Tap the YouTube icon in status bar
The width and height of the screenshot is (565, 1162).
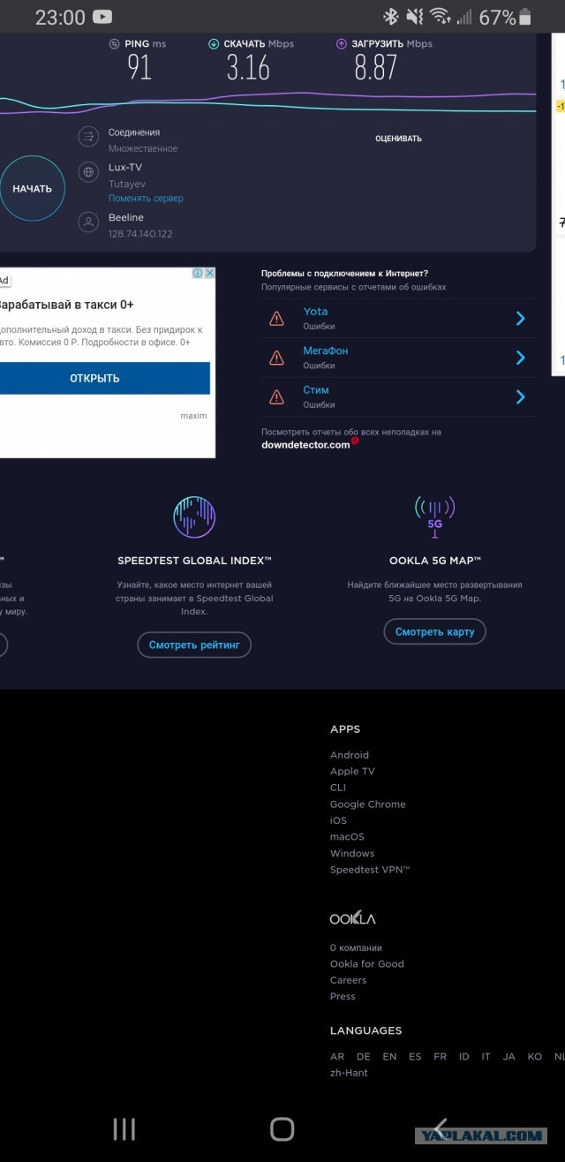[102, 17]
